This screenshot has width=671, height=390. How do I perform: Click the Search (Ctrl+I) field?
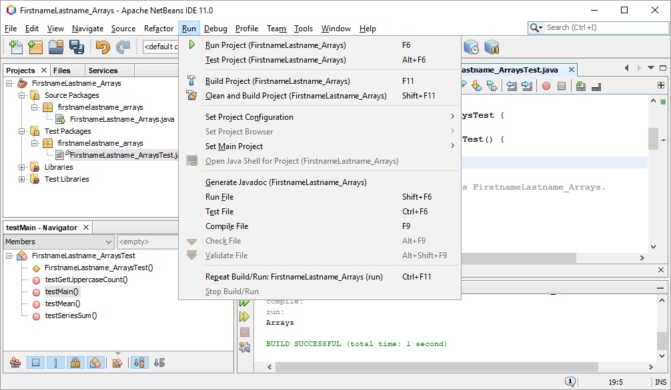(x=598, y=27)
